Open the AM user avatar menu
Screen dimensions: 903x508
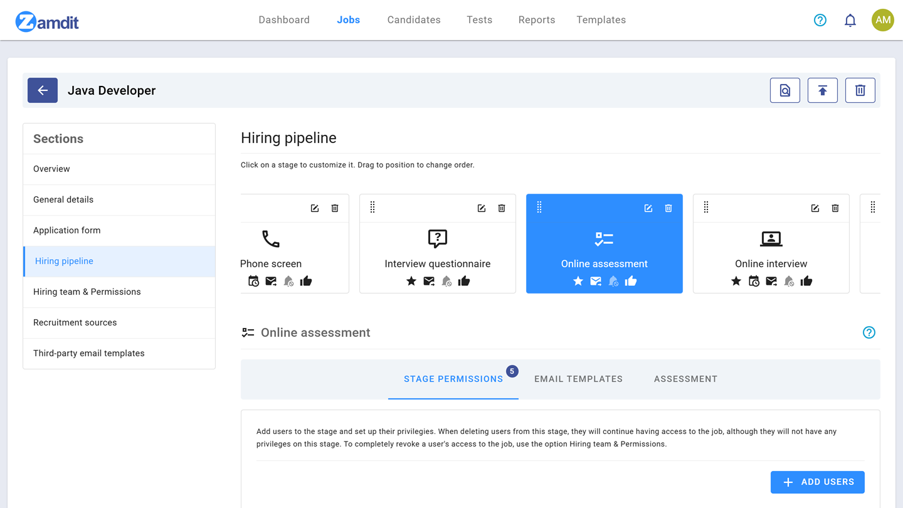[883, 20]
